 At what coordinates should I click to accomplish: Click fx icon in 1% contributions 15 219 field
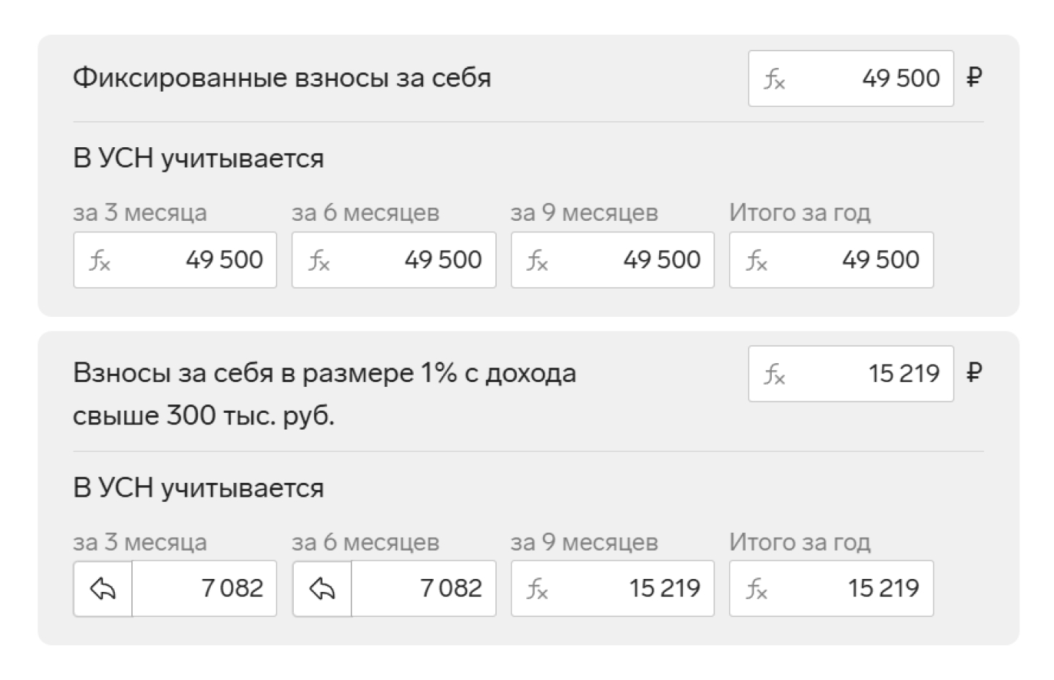(x=774, y=374)
